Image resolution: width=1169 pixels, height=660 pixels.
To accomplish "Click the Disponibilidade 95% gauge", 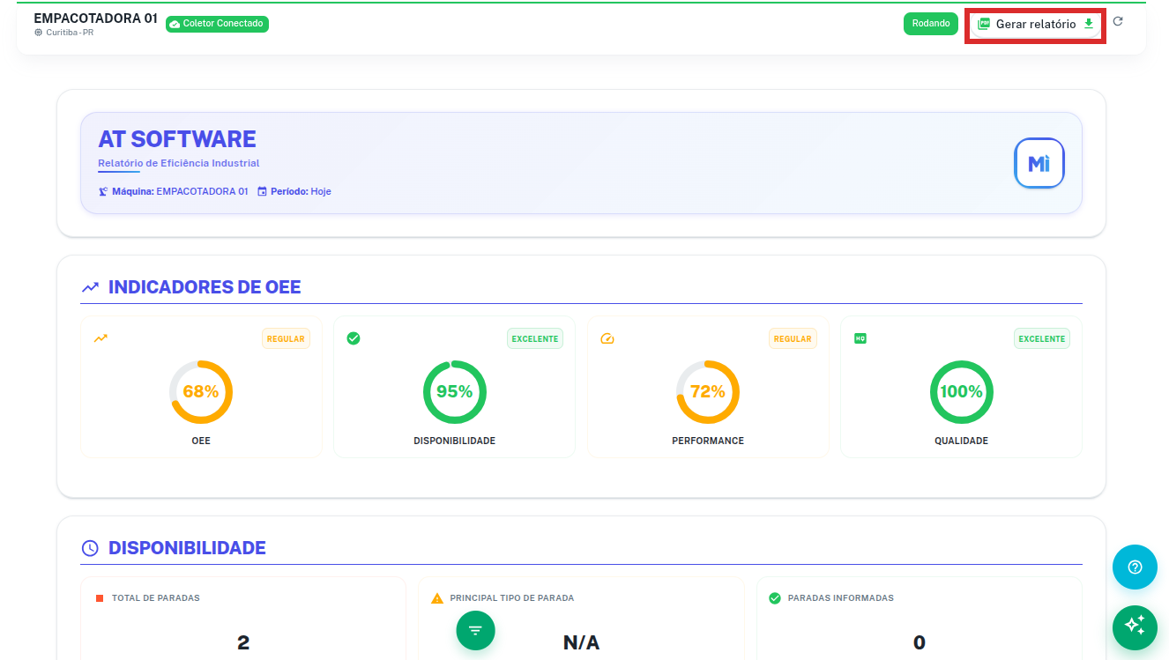I will click(x=454, y=392).
